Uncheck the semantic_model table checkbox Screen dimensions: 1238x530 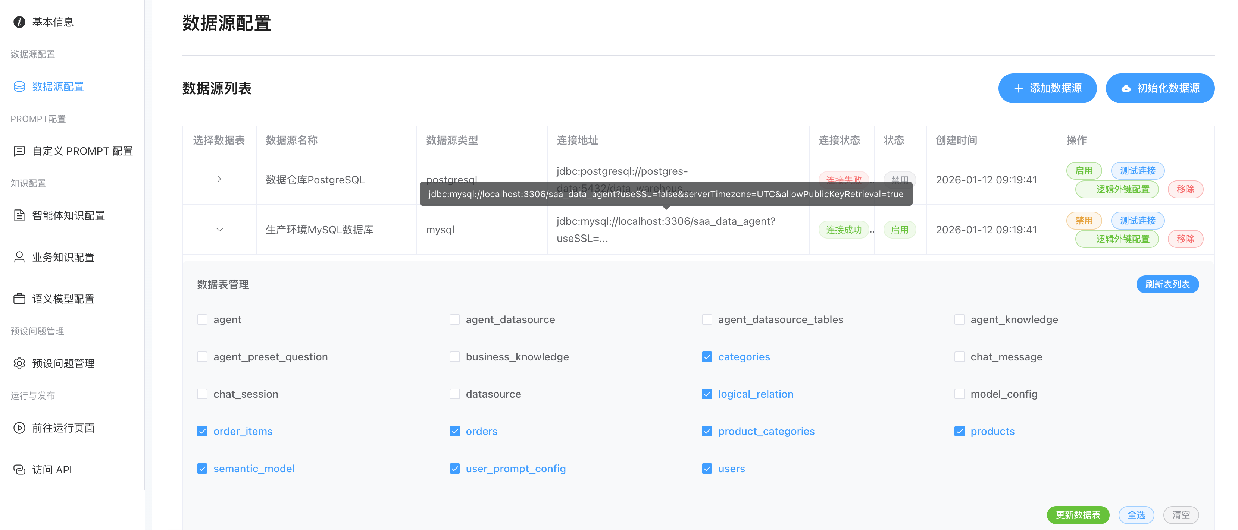[x=202, y=469]
